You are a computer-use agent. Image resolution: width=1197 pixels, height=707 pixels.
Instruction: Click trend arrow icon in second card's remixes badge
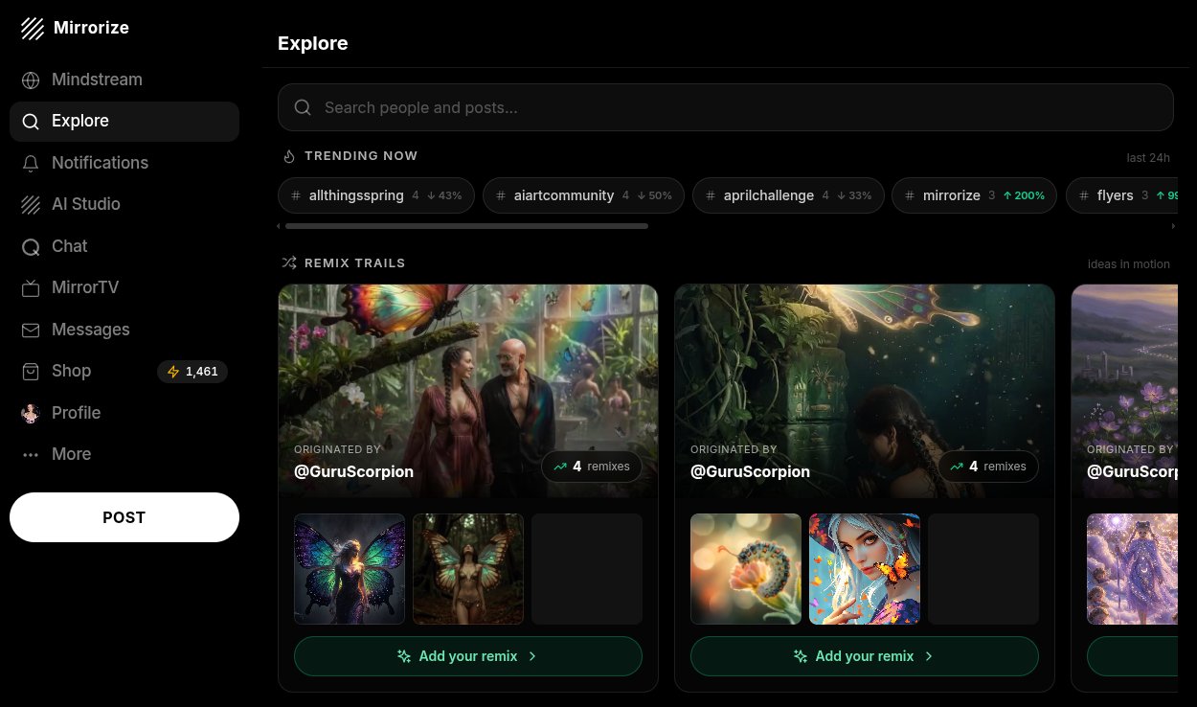[956, 467]
